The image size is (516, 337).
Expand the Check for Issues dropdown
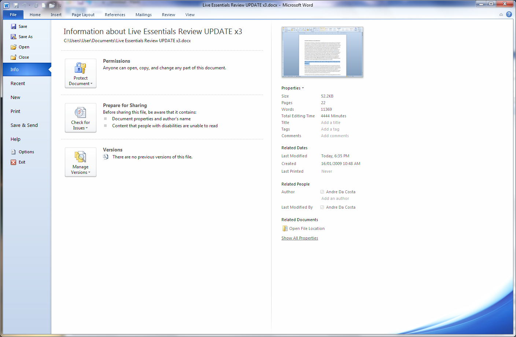point(81,118)
